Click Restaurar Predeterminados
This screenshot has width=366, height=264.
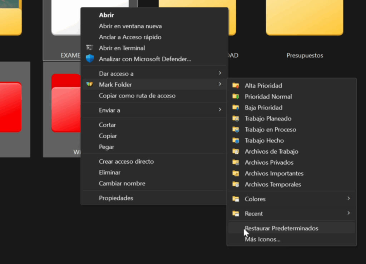point(292,228)
